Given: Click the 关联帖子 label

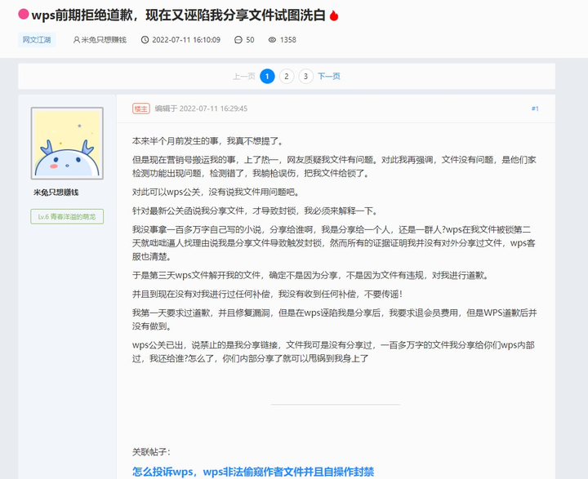Looking at the screenshot, I should pyautogui.click(x=151, y=451).
